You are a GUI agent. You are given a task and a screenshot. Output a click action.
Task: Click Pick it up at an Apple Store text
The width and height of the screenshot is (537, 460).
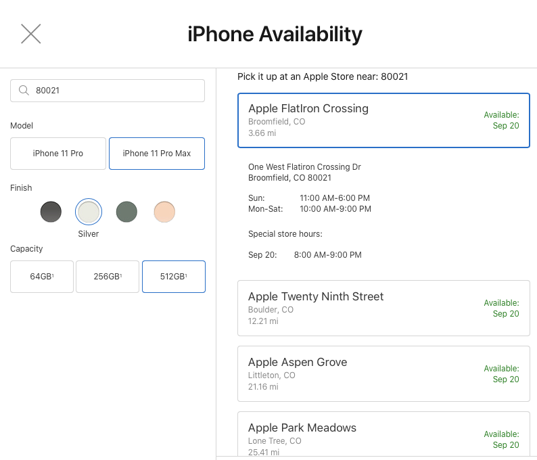point(323,76)
